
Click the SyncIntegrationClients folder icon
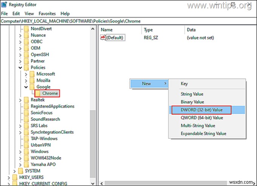click(26, 132)
